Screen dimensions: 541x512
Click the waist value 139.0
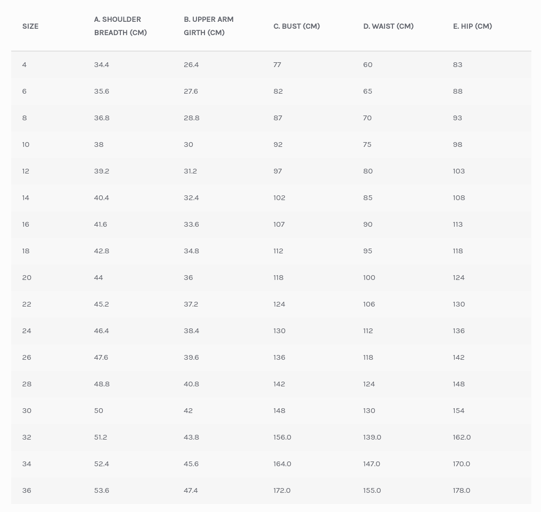372,437
